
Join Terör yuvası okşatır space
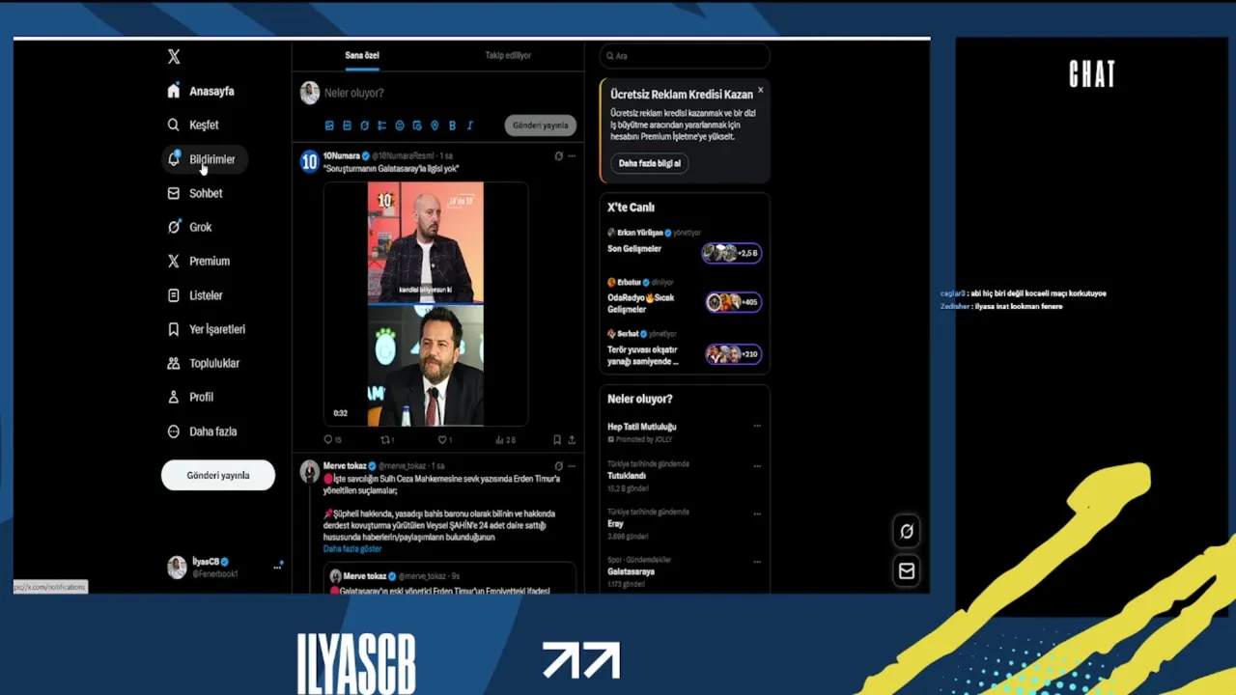[733, 354]
